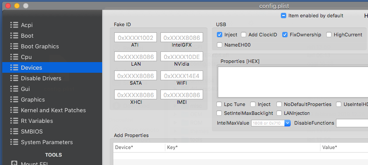368x165 pixels.
Task: Enable the NoDefaultProperties checkbox
Action: tap(279, 104)
